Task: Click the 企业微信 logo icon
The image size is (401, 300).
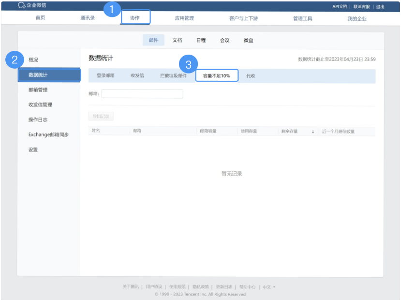Action: coord(20,6)
